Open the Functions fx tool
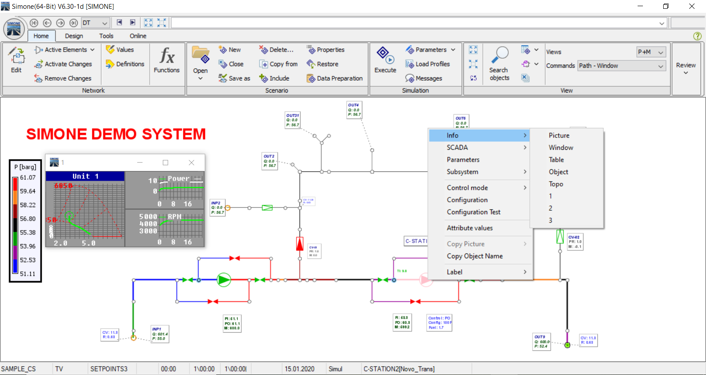706x375 pixels. pos(167,60)
